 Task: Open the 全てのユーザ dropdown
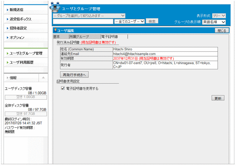pyautogui.click(x=129, y=21)
